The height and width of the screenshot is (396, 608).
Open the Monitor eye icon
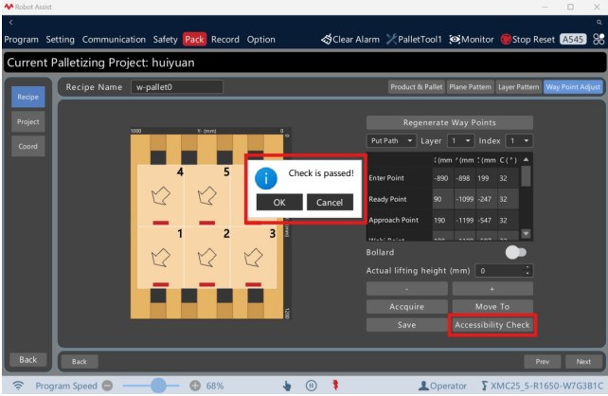tap(455, 39)
